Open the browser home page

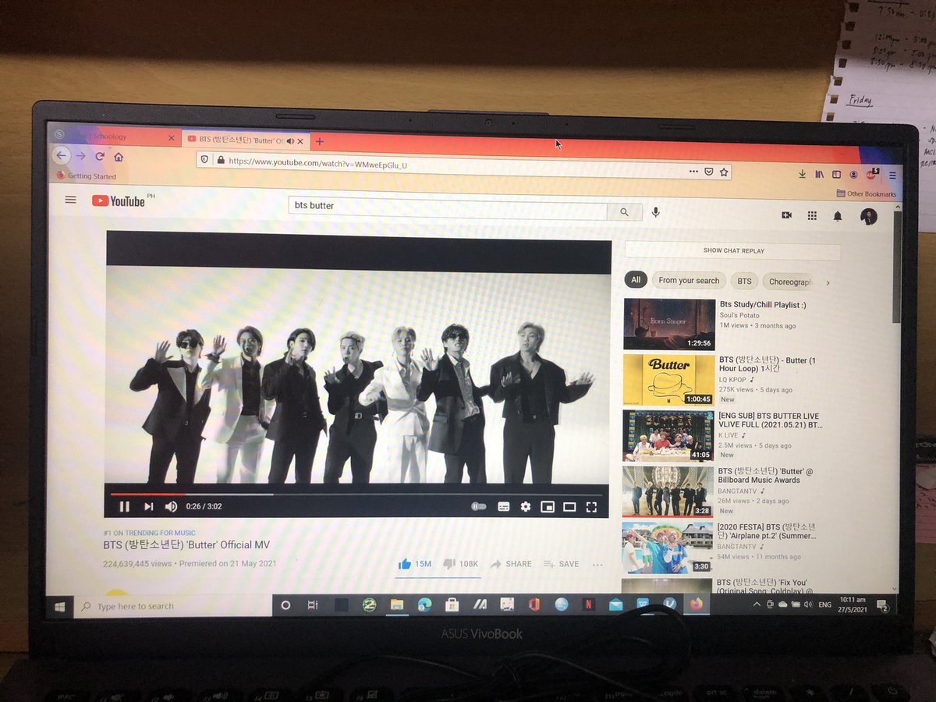coord(119,157)
